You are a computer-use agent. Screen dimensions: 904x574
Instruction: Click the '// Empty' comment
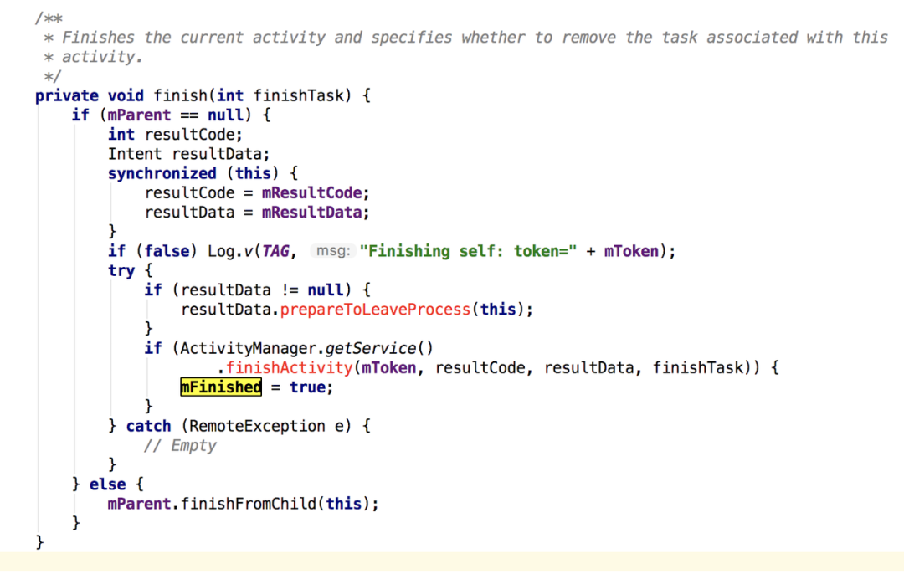point(181,445)
